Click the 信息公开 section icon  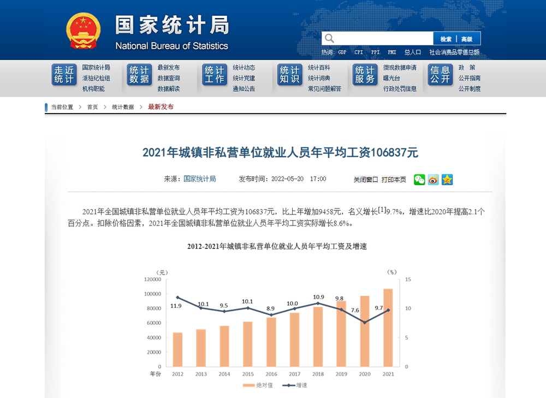point(440,75)
